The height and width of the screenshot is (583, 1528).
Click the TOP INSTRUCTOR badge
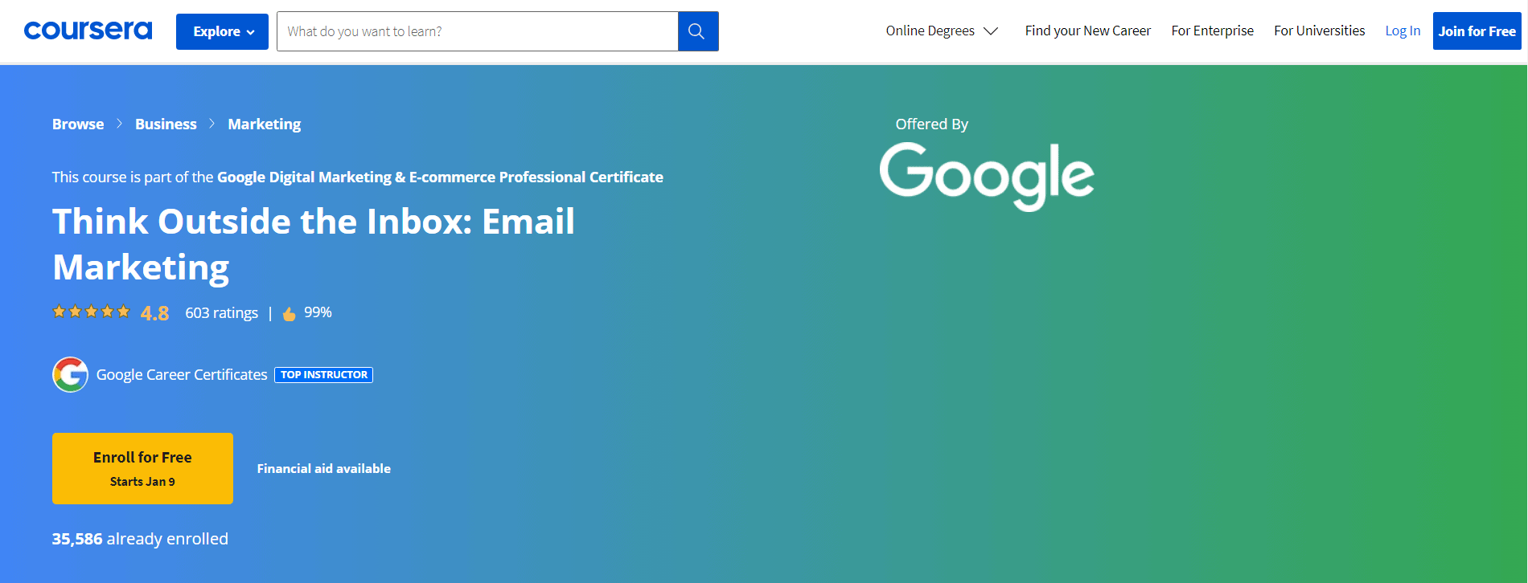(323, 375)
